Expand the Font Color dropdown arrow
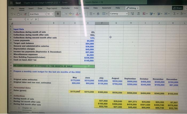Viewport: 187px width, 114px height. 80,14
